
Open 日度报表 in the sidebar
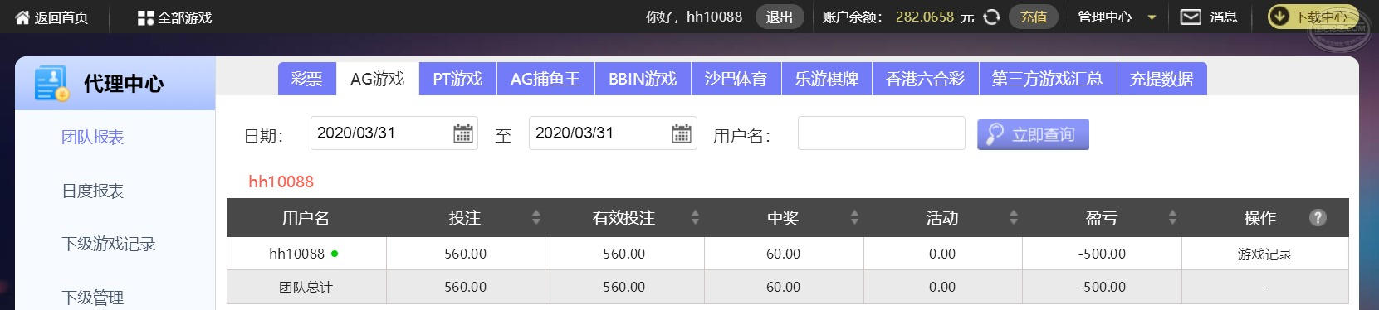click(x=93, y=191)
